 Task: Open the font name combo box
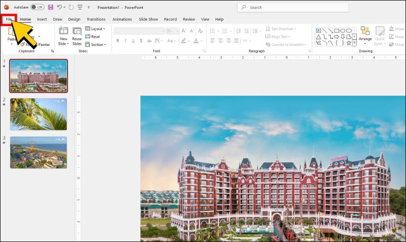(139, 31)
